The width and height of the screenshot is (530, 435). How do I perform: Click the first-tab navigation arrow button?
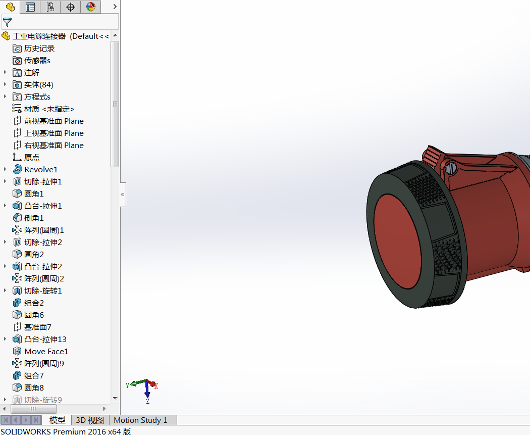click(6, 420)
